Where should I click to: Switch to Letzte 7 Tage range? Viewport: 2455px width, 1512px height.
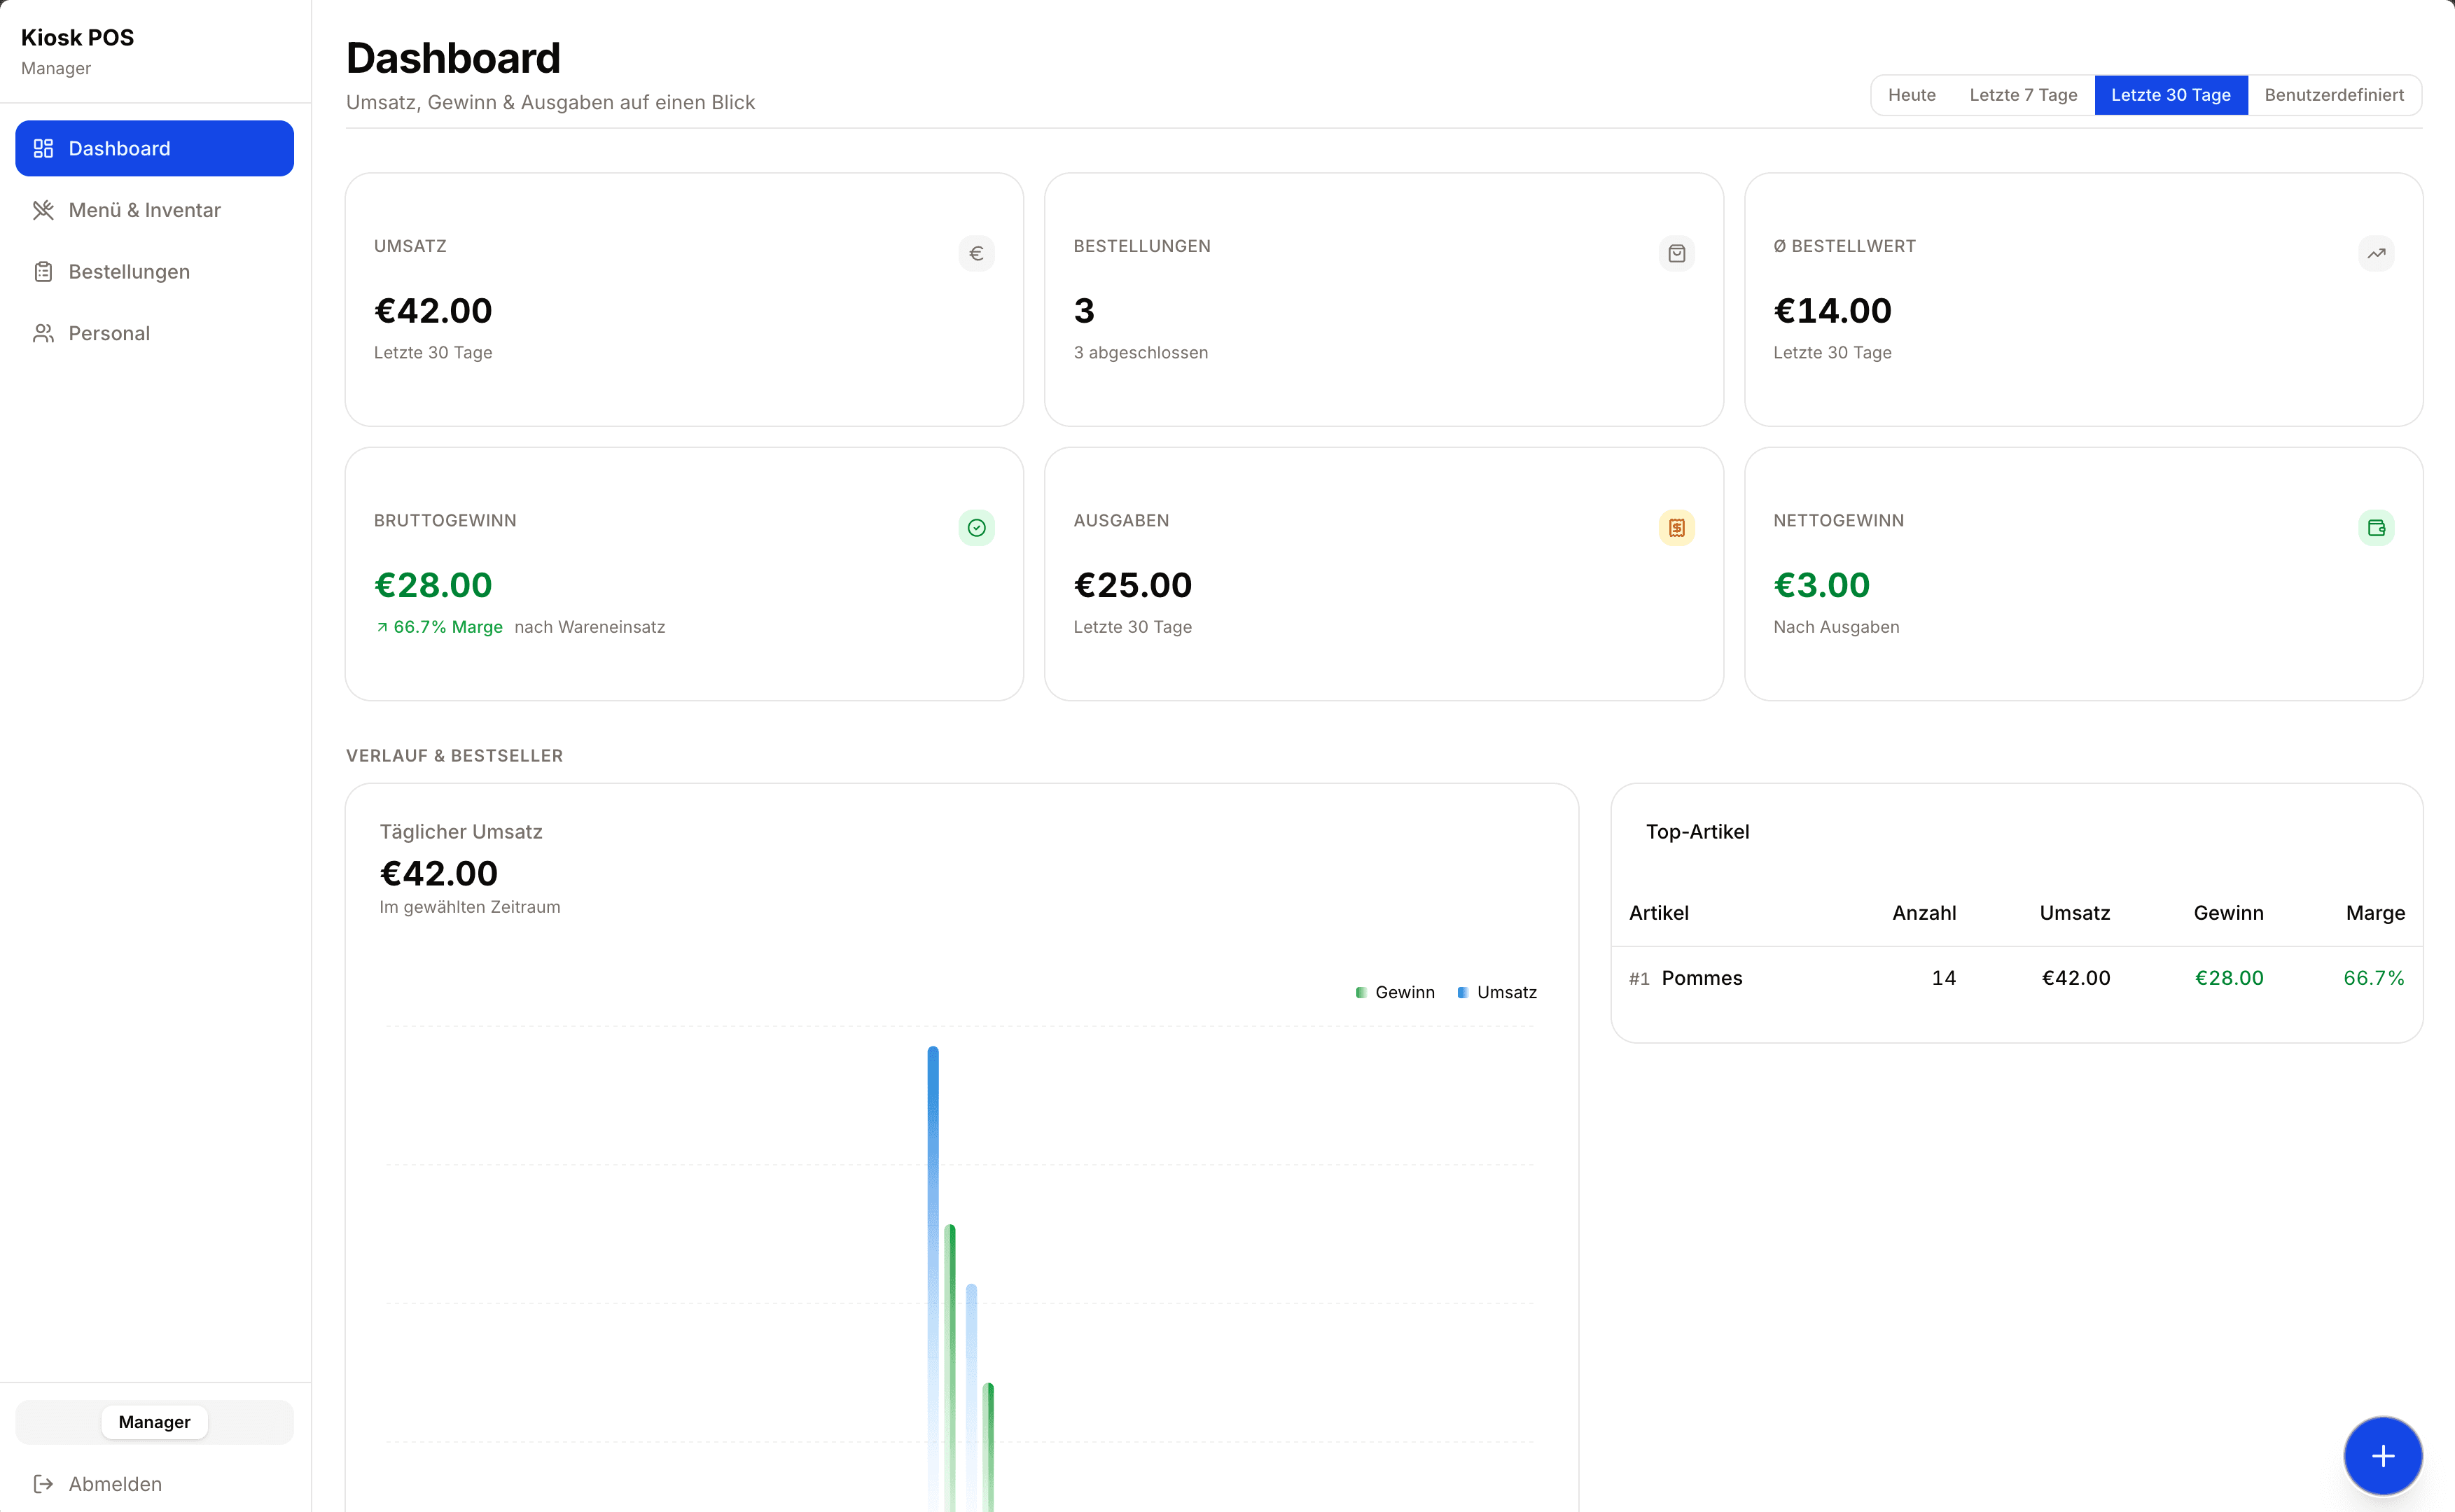coord(2023,95)
